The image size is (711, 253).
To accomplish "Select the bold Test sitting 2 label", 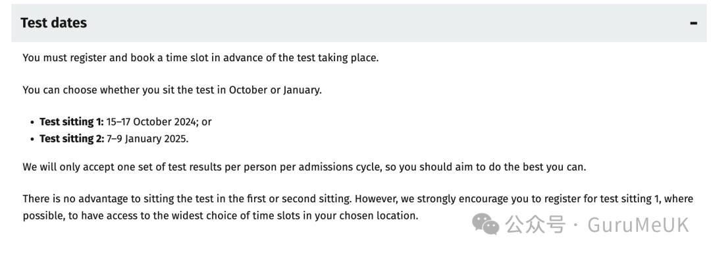I will coord(72,139).
